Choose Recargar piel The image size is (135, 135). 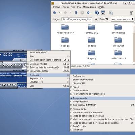pos(102,83)
